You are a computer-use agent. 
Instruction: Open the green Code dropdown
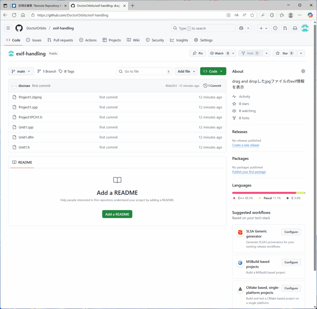point(213,71)
